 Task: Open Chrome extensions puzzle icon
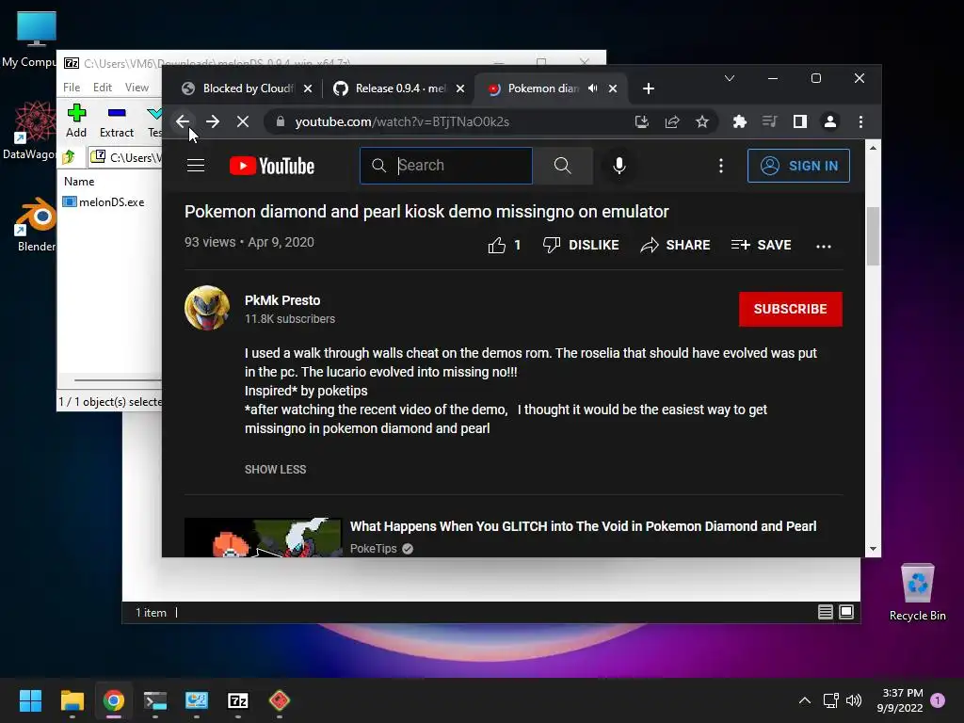pyautogui.click(x=740, y=121)
